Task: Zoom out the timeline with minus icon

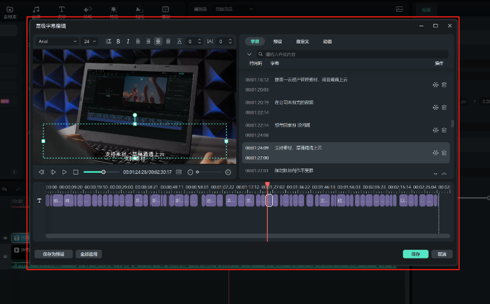Action: pyautogui.click(x=191, y=172)
